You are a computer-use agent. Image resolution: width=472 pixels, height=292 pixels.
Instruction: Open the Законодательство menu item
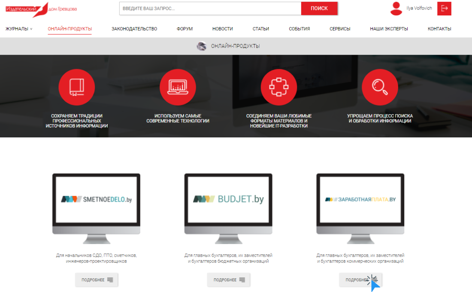pos(134,29)
